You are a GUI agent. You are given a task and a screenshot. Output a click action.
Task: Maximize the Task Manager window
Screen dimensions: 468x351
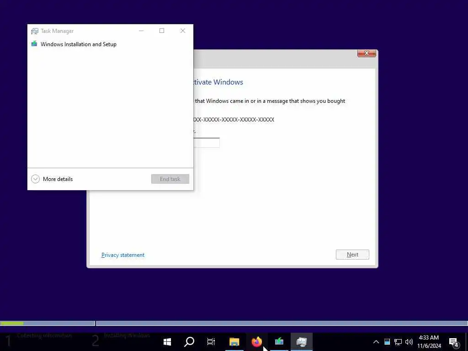pyautogui.click(x=162, y=31)
